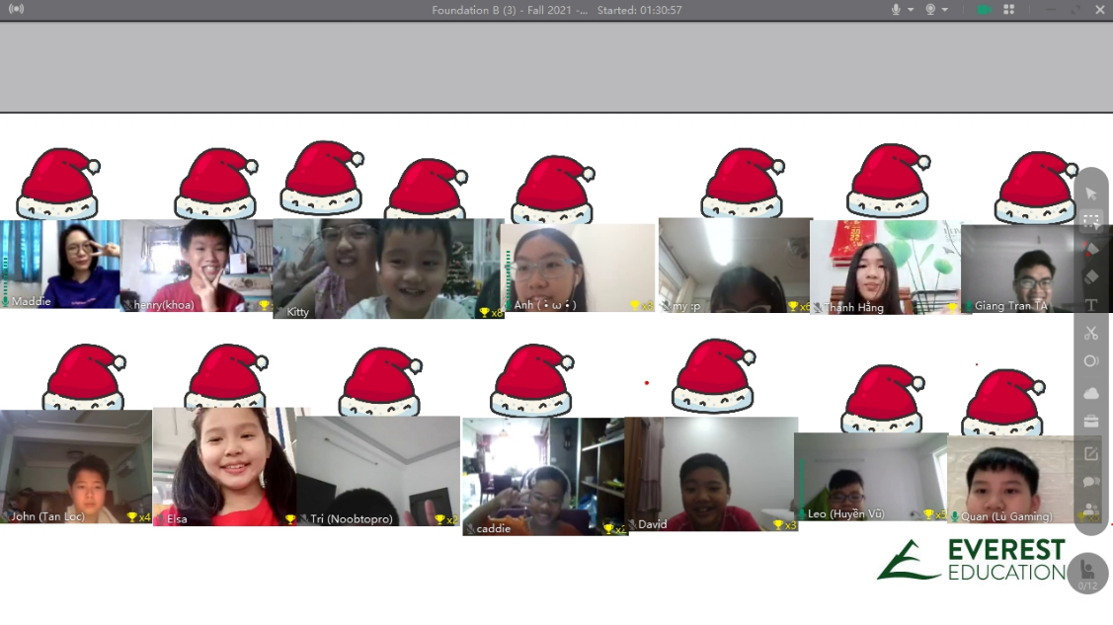Toggle the webcam in title bar
Screen dimensions: 1113x625
coord(930,10)
